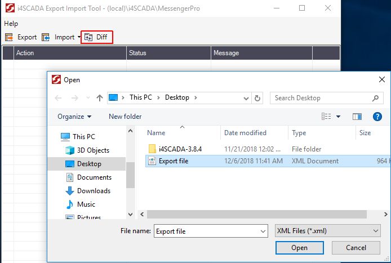This screenshot has height=263, width=391.
Task: Click navigation pane scrollbar thumb
Action: point(130,175)
